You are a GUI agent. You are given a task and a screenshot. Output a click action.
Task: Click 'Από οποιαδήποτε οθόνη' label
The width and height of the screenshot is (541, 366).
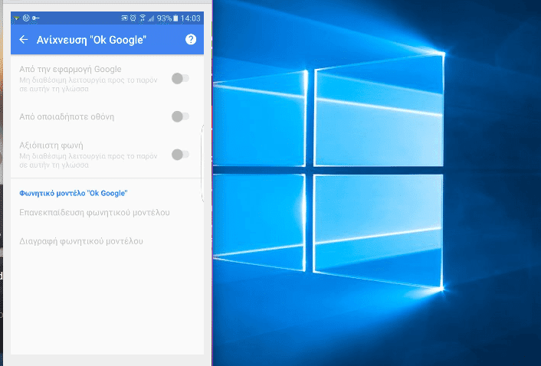[x=67, y=117]
